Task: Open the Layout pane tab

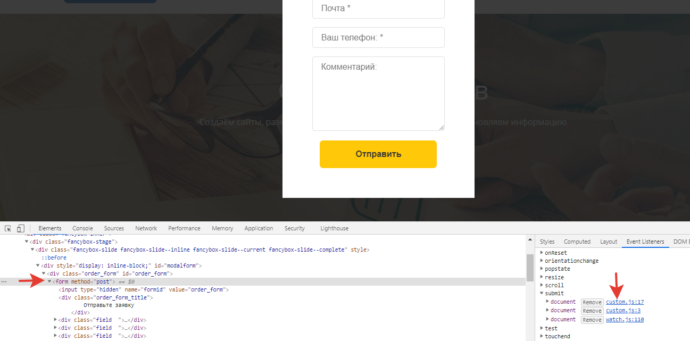Action: 609,242
